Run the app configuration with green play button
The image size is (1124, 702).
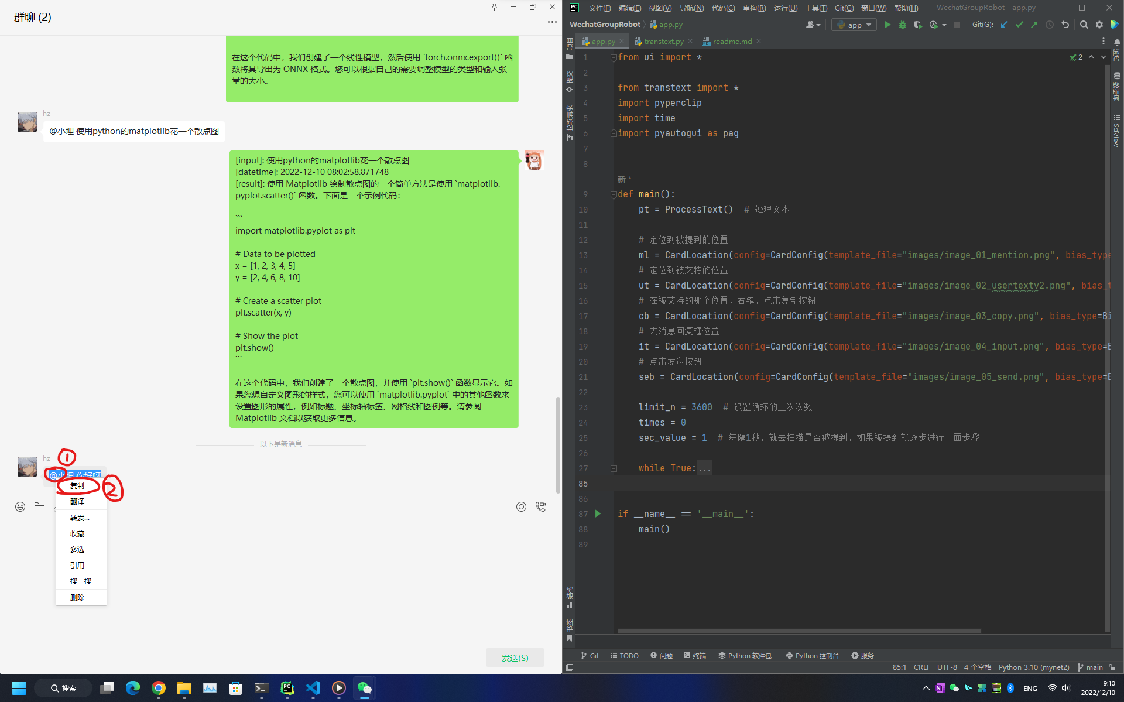tap(887, 25)
